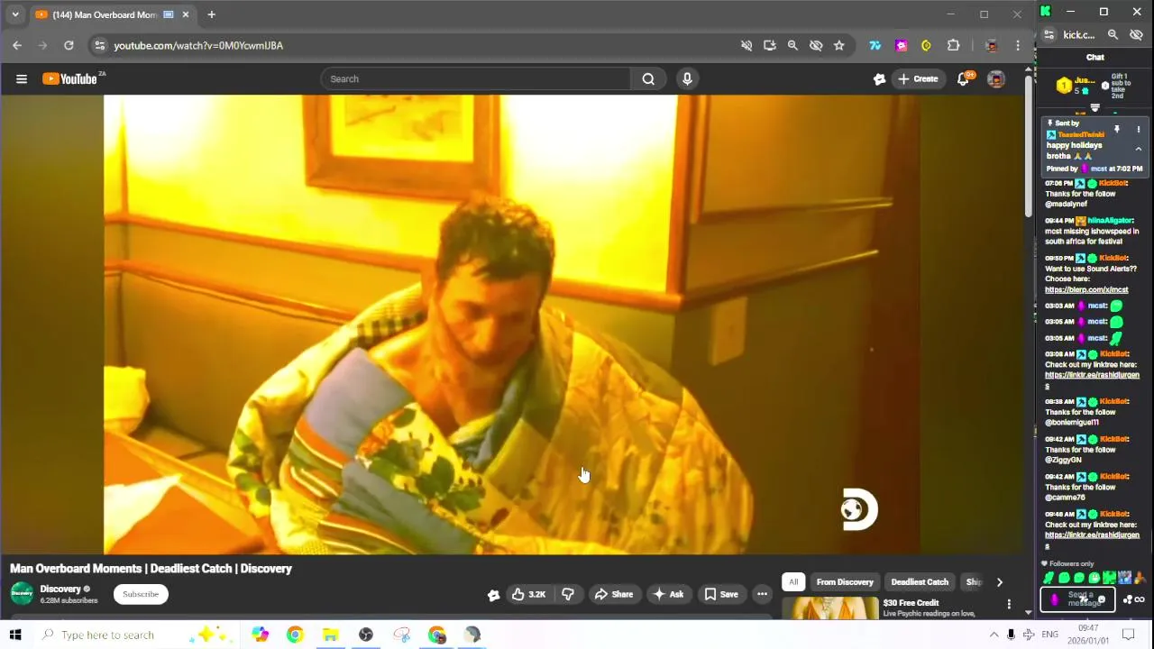Click the Windows Start button

[15, 635]
